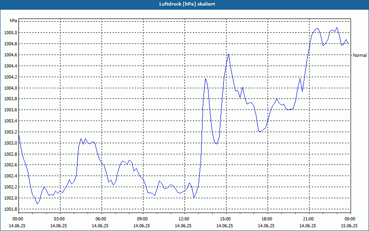The width and height of the screenshot is (369, 231).
Task: Click the 21:00 time axis label
Action: click(309, 219)
